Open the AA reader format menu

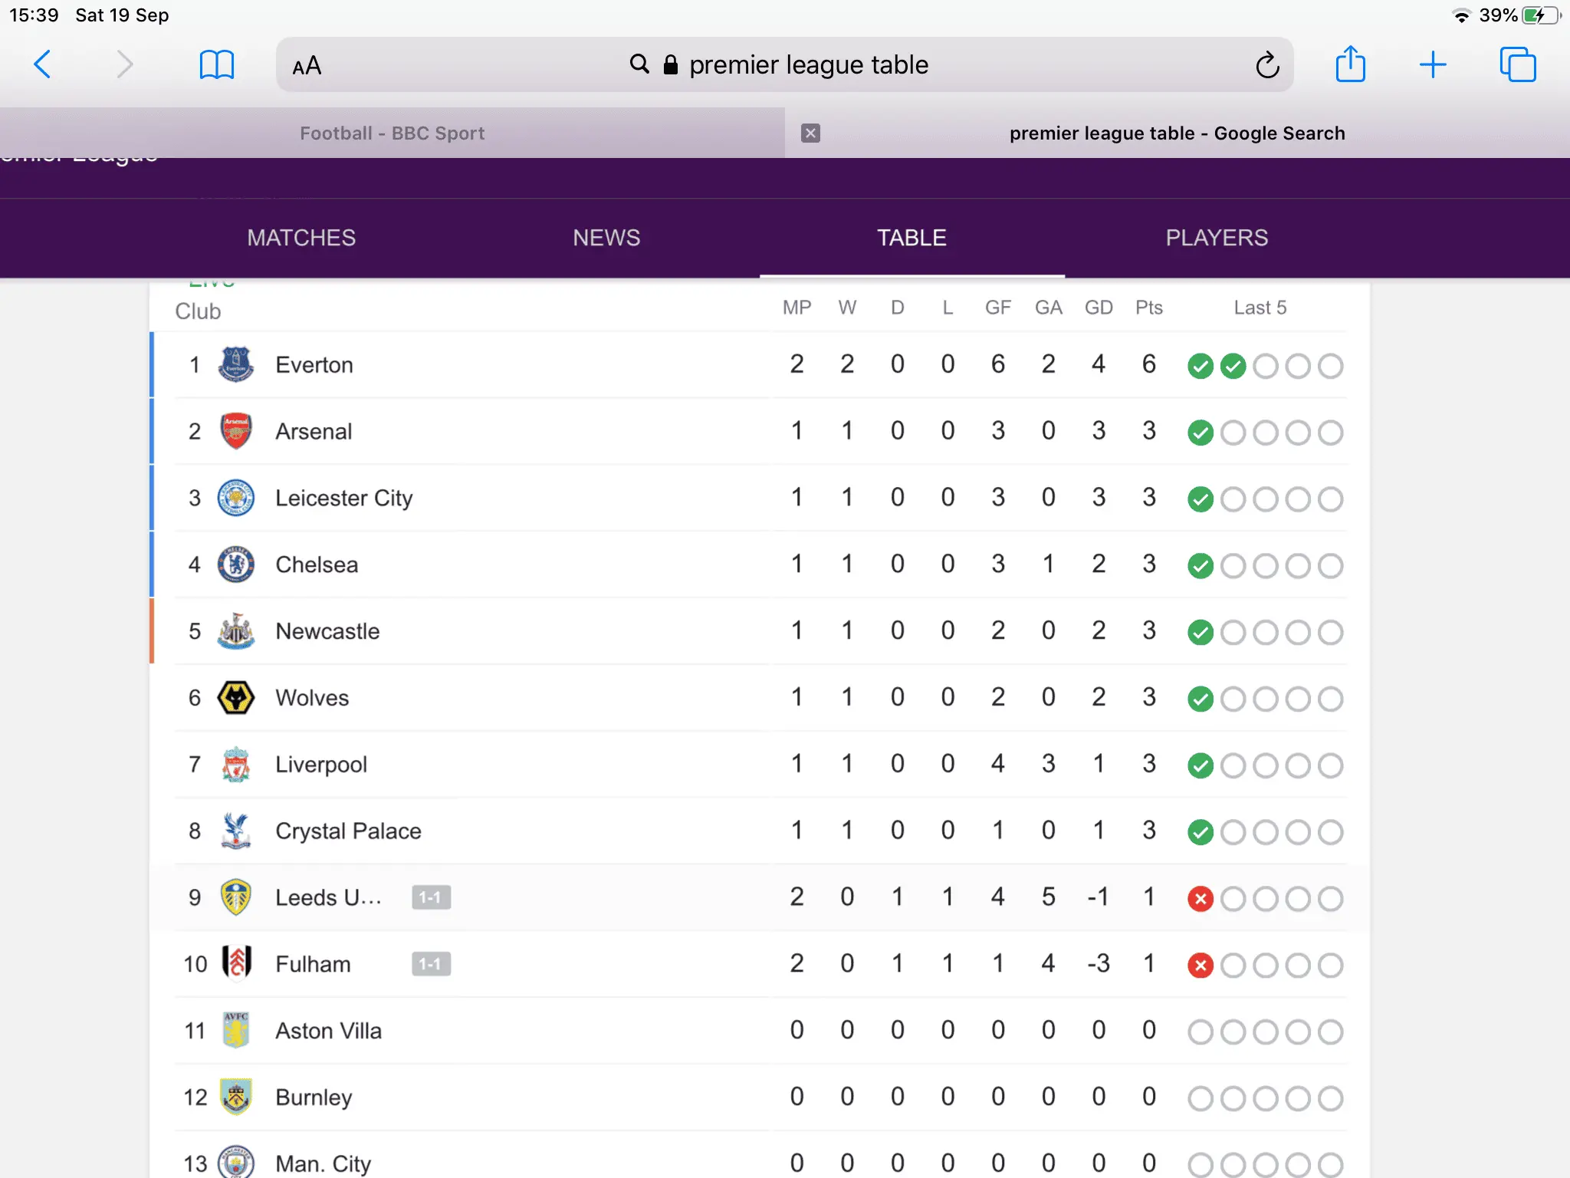point(307,66)
